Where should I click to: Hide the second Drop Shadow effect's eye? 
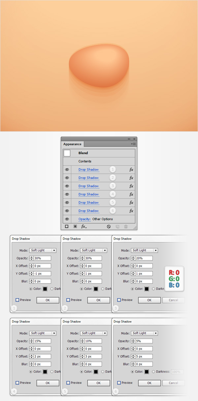click(67, 178)
